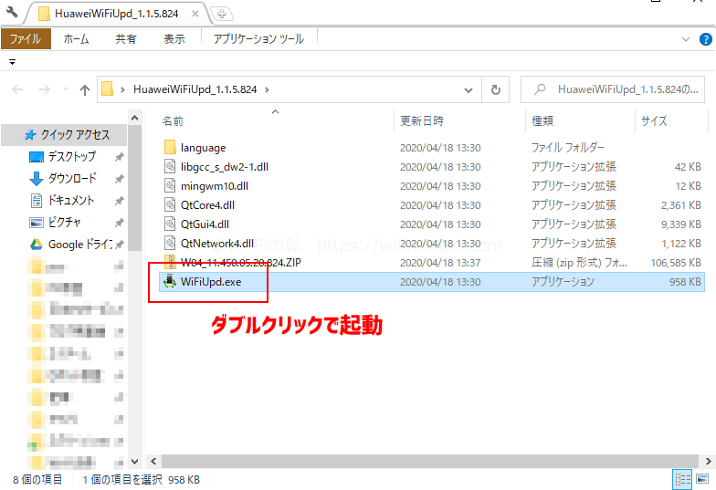Open the 共有 ribbon tab
The image size is (716, 490).
click(x=126, y=39)
